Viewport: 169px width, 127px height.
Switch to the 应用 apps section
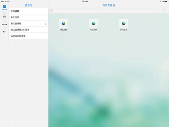[4, 15]
